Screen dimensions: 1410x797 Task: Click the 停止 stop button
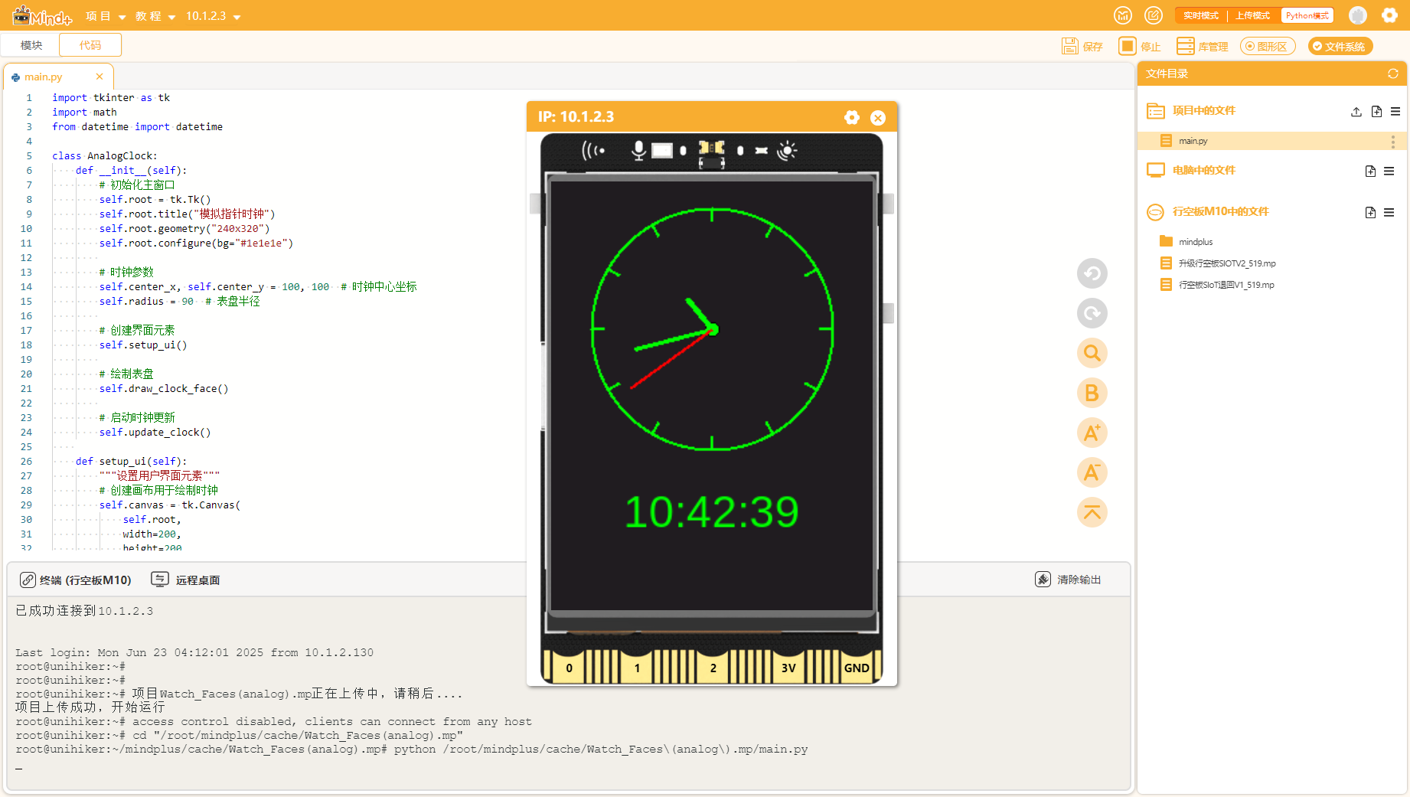[1139, 47]
